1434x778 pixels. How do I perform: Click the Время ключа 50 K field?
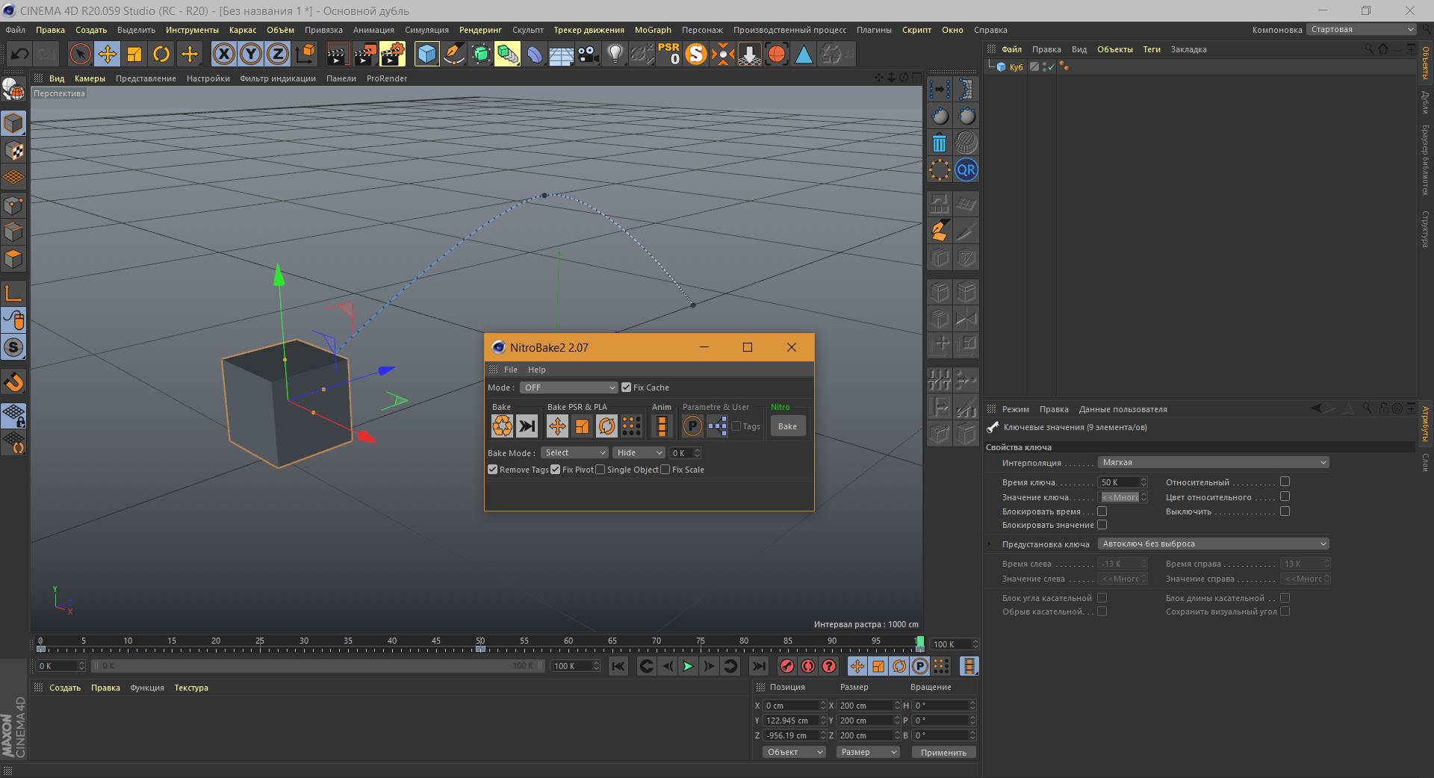[x=1122, y=482]
